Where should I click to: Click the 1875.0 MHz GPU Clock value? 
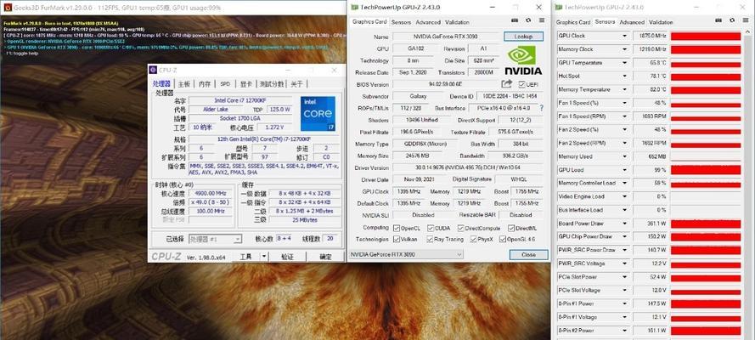[x=652, y=36]
